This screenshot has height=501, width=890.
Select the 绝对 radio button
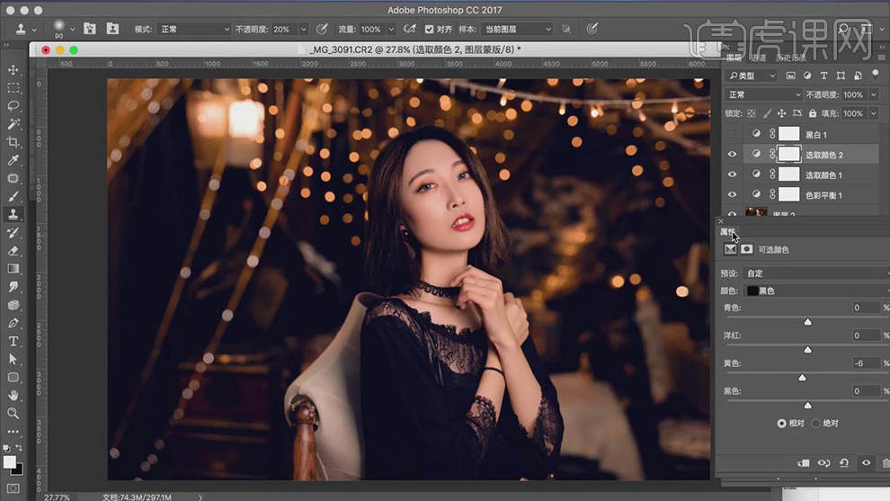pos(816,423)
